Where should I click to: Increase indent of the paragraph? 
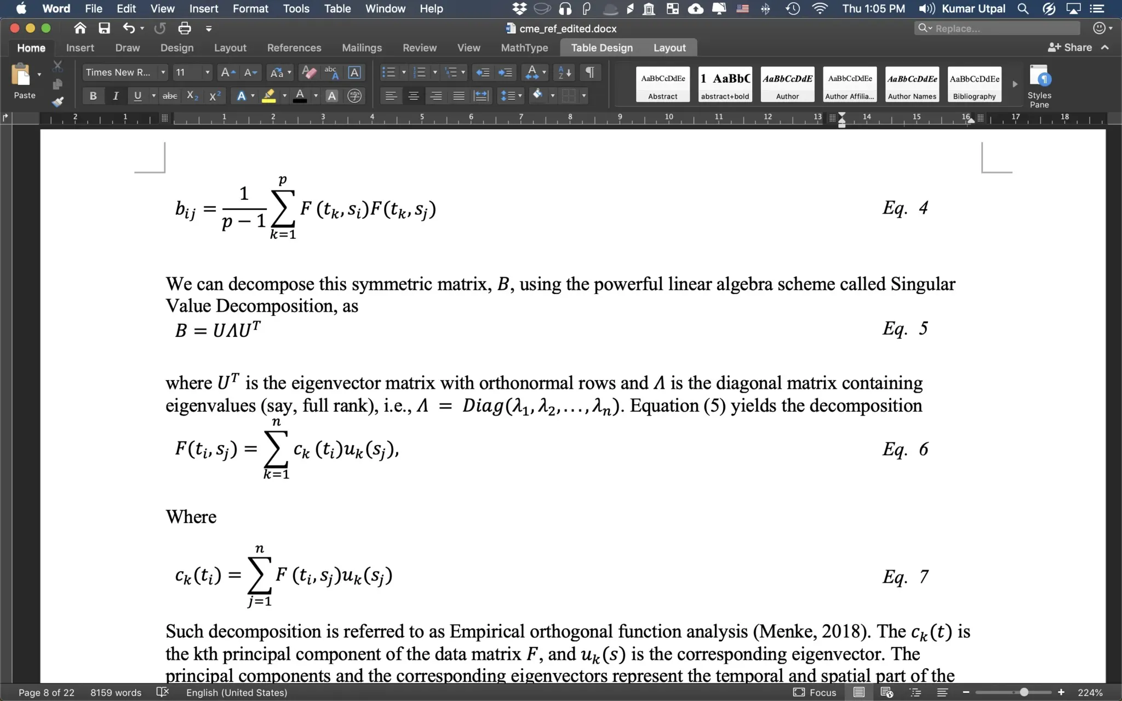505,72
